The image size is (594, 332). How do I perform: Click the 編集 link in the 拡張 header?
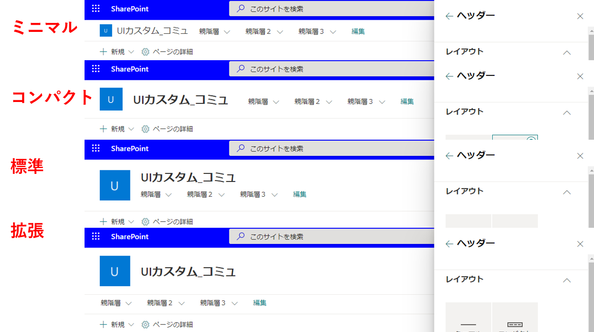tap(259, 303)
